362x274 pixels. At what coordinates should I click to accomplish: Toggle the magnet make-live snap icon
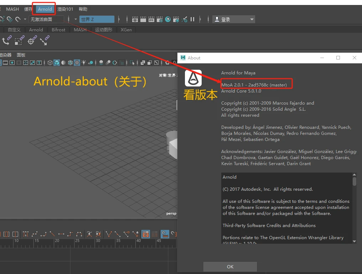point(18,19)
